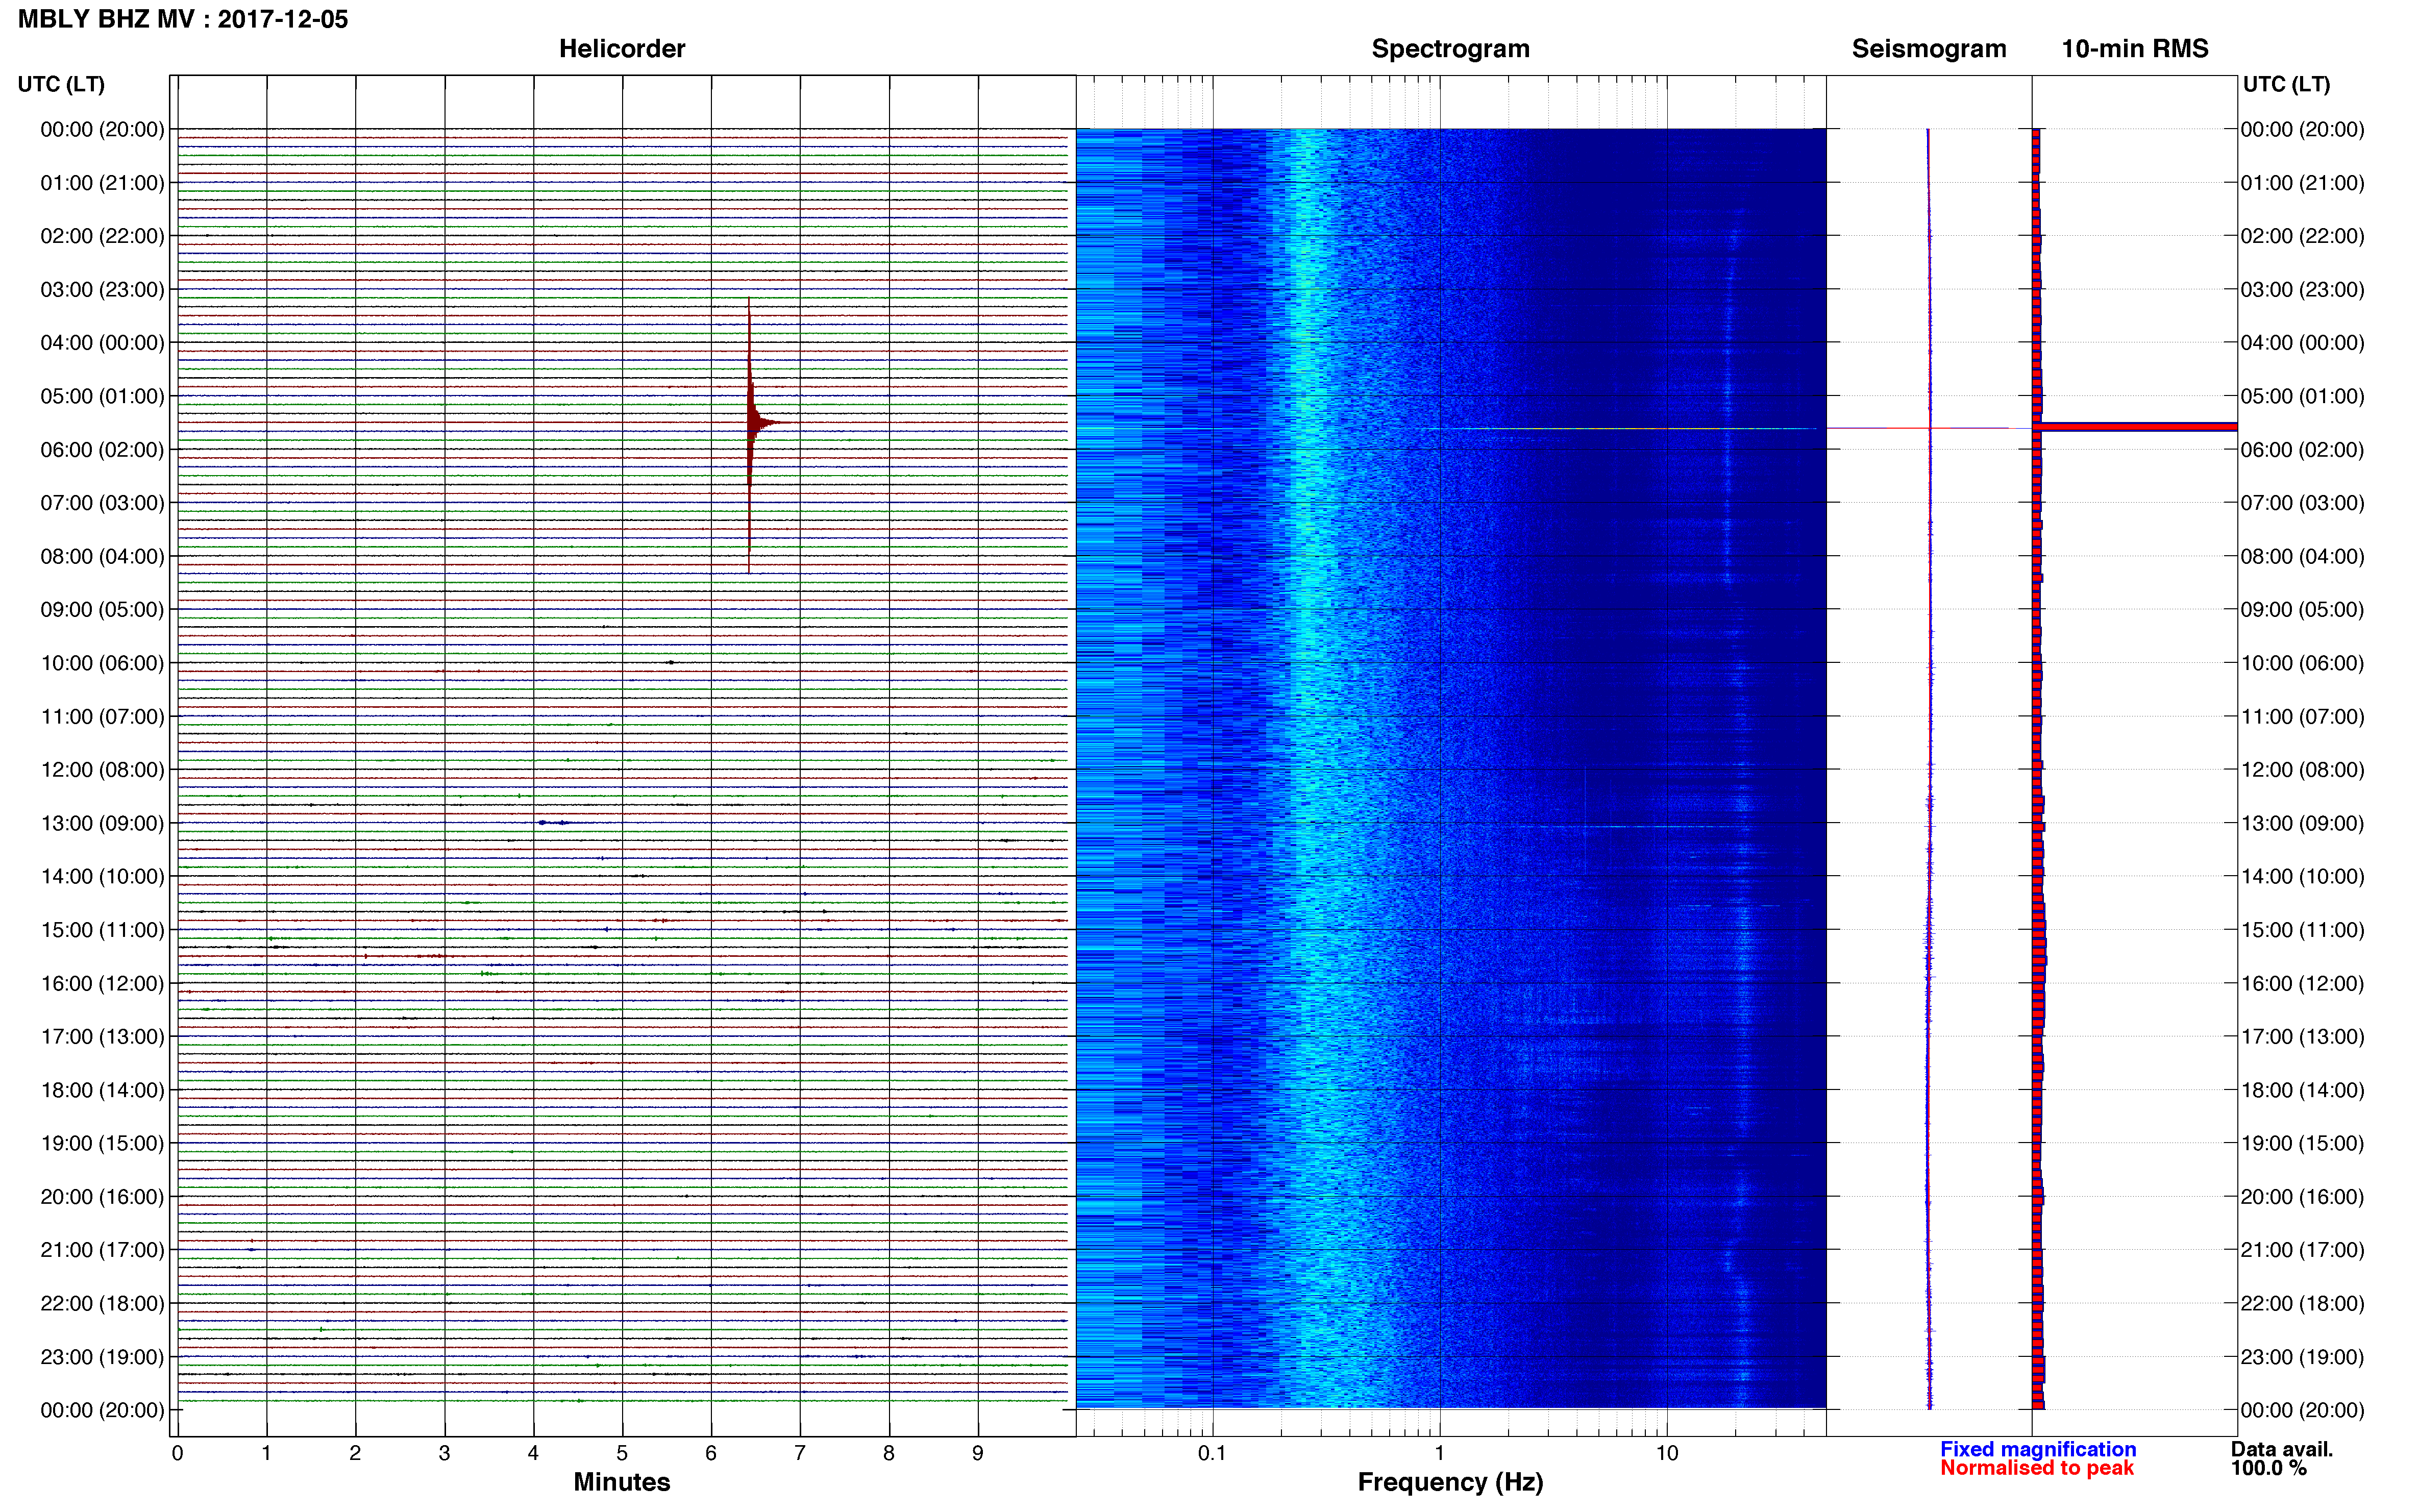Click the 'Frequency (Hz)' x-axis label
This screenshot has height=1512, width=2419.
coord(1450,1482)
